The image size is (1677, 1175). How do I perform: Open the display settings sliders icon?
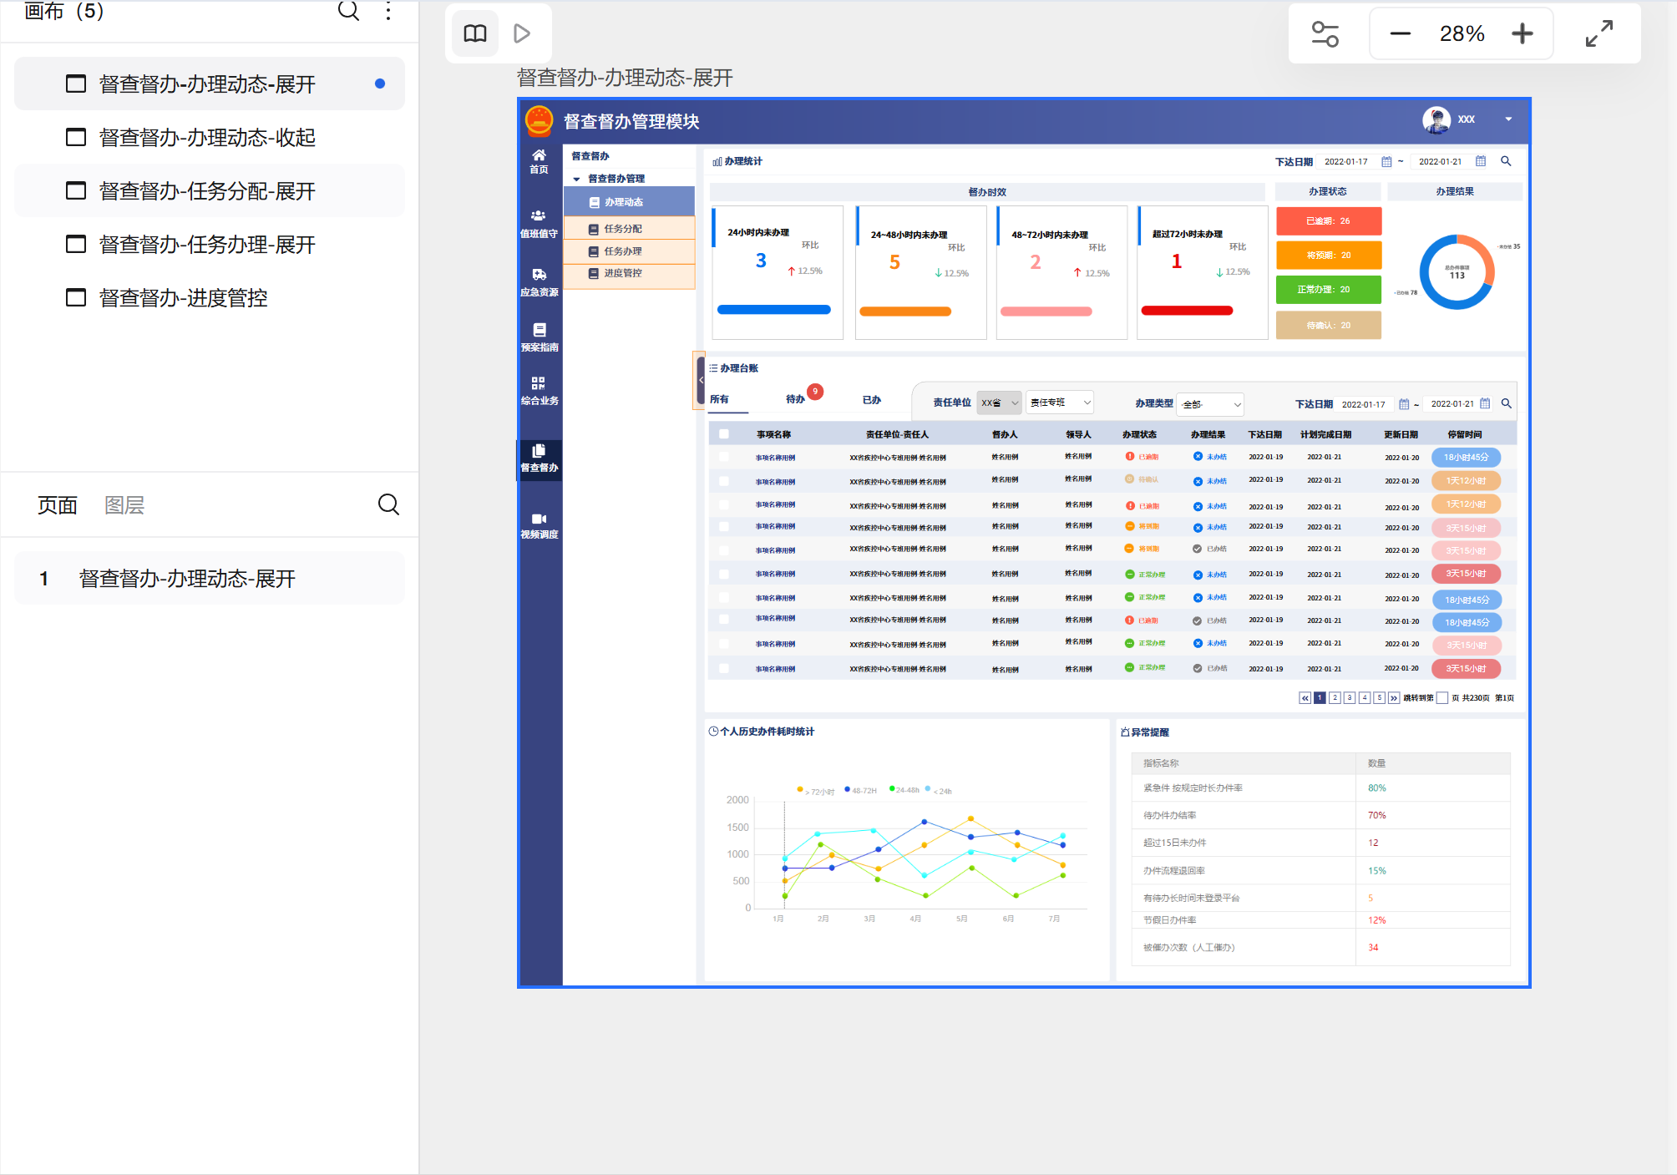click(x=1325, y=33)
